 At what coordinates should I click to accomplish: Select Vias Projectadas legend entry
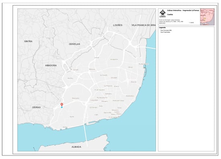(165, 32)
